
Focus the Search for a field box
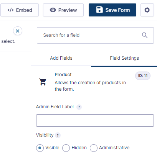[x=95, y=35]
